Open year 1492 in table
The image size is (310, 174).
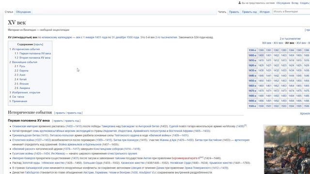[x=276, y=101]
